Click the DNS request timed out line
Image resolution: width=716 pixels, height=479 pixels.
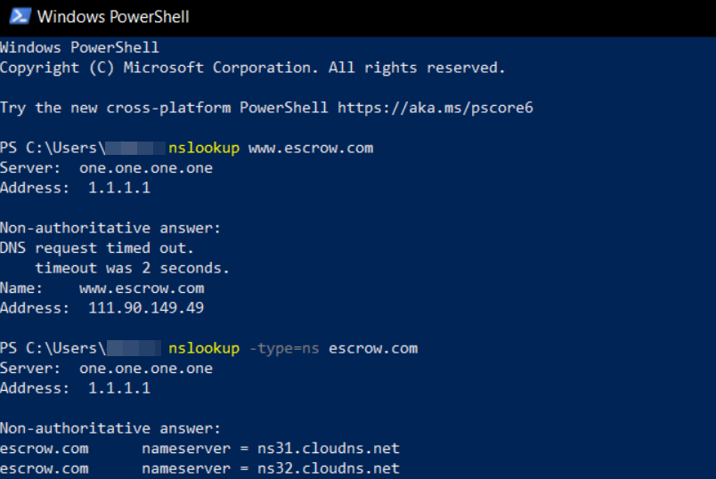pos(97,248)
